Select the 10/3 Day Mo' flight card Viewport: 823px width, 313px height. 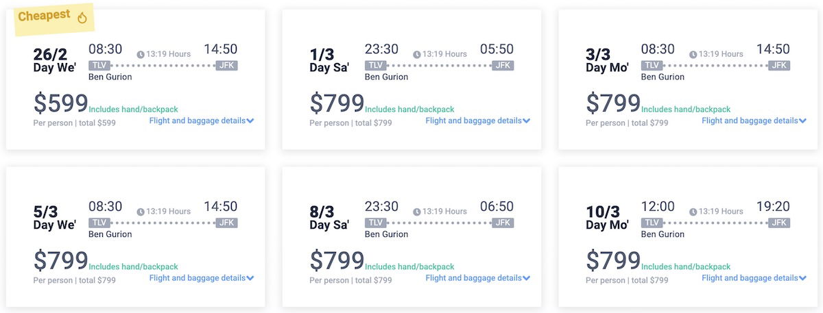point(689,236)
